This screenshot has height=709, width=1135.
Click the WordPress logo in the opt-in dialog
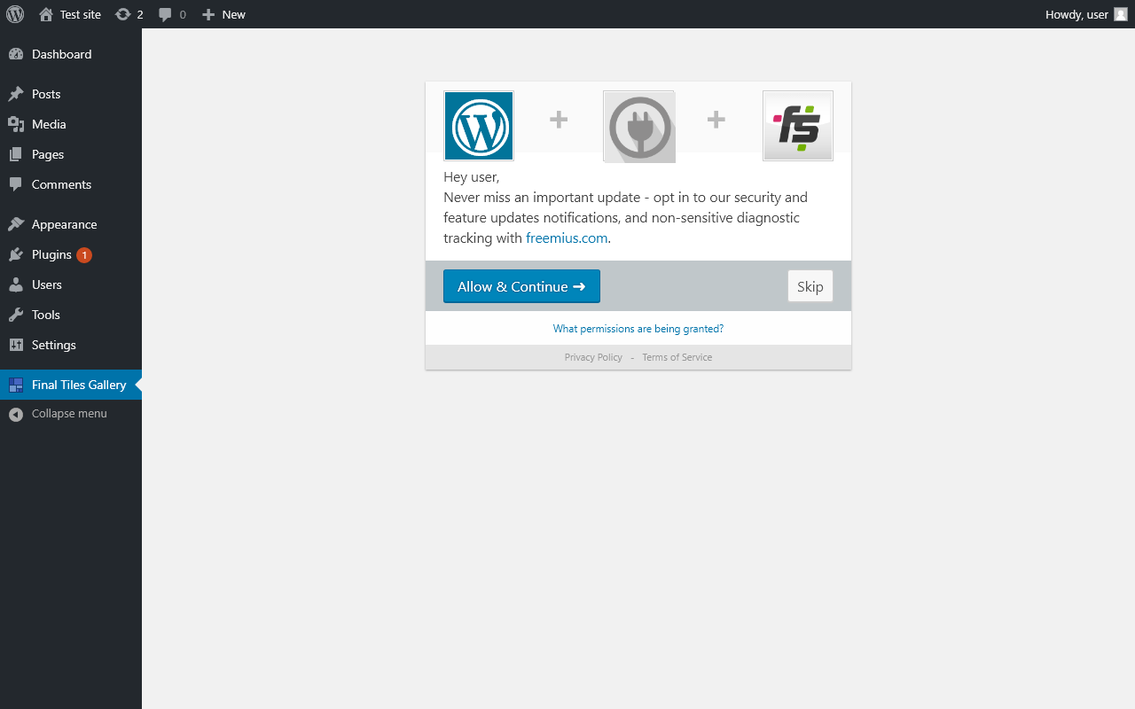(x=479, y=126)
